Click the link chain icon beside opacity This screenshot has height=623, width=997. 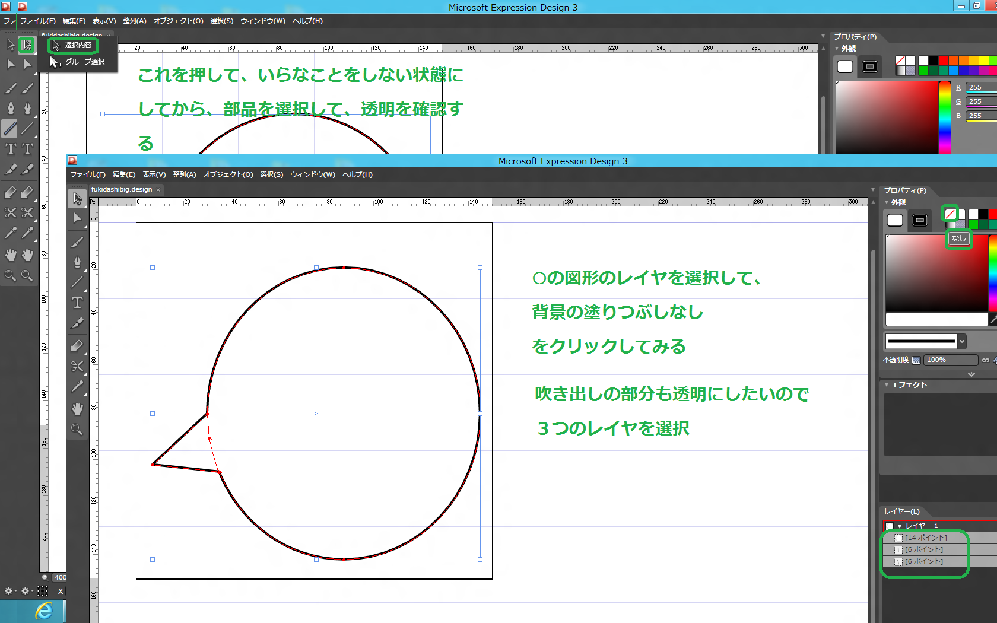click(986, 360)
